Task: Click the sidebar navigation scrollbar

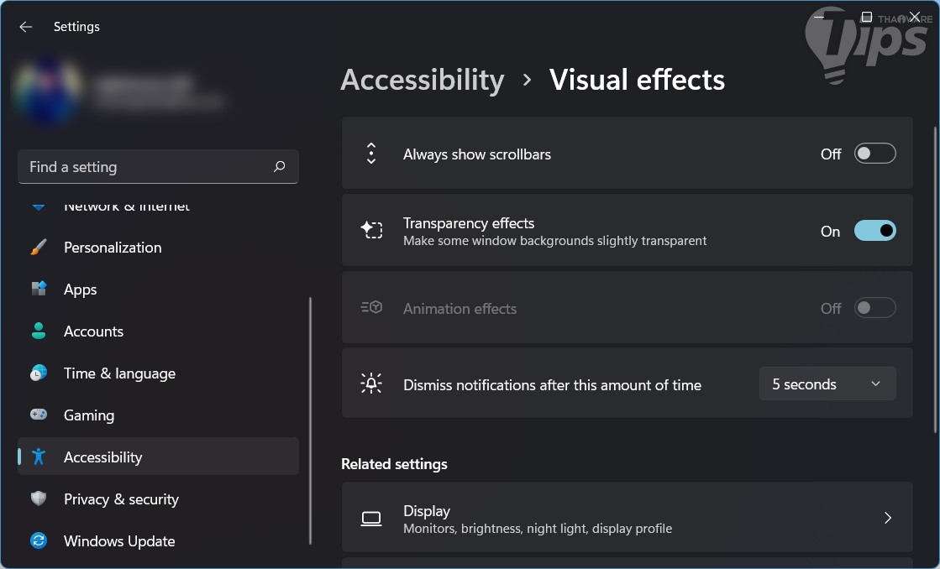Action: click(x=311, y=420)
